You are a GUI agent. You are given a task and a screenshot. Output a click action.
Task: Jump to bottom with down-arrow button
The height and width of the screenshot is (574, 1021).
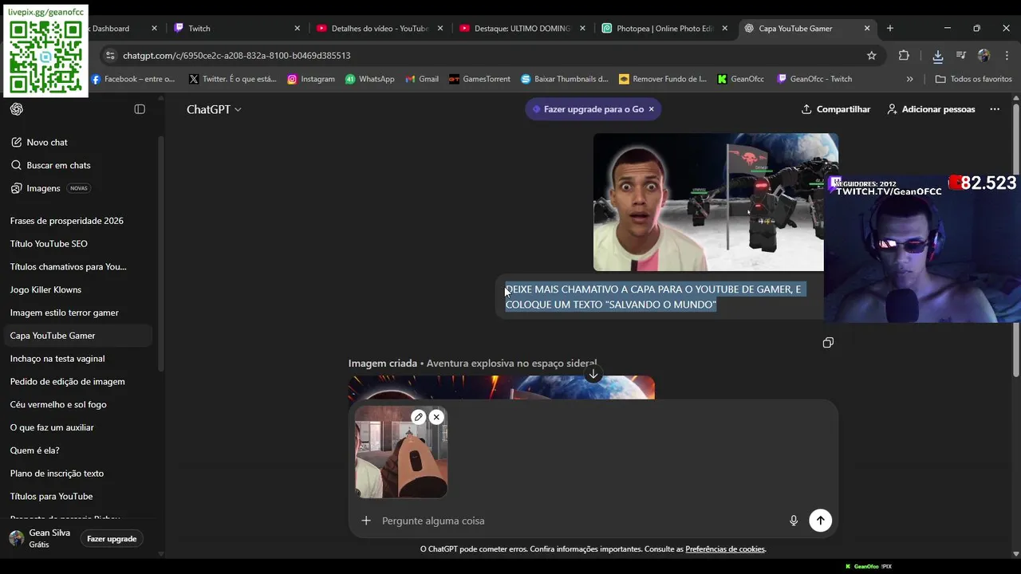click(593, 374)
